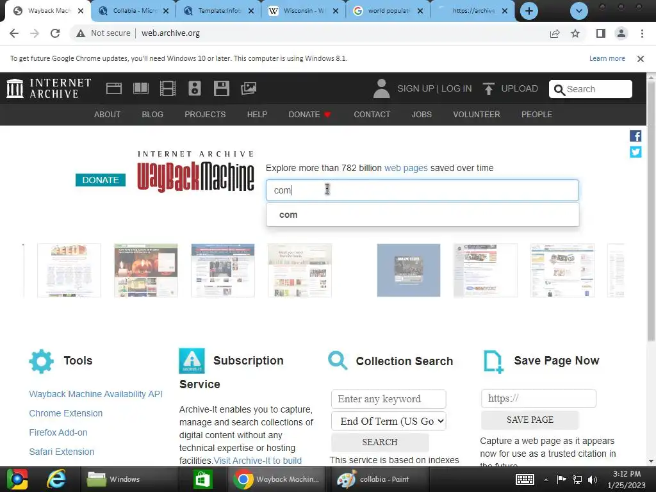Share on Twitter icon
Image resolution: width=656 pixels, height=492 pixels.
(635, 152)
